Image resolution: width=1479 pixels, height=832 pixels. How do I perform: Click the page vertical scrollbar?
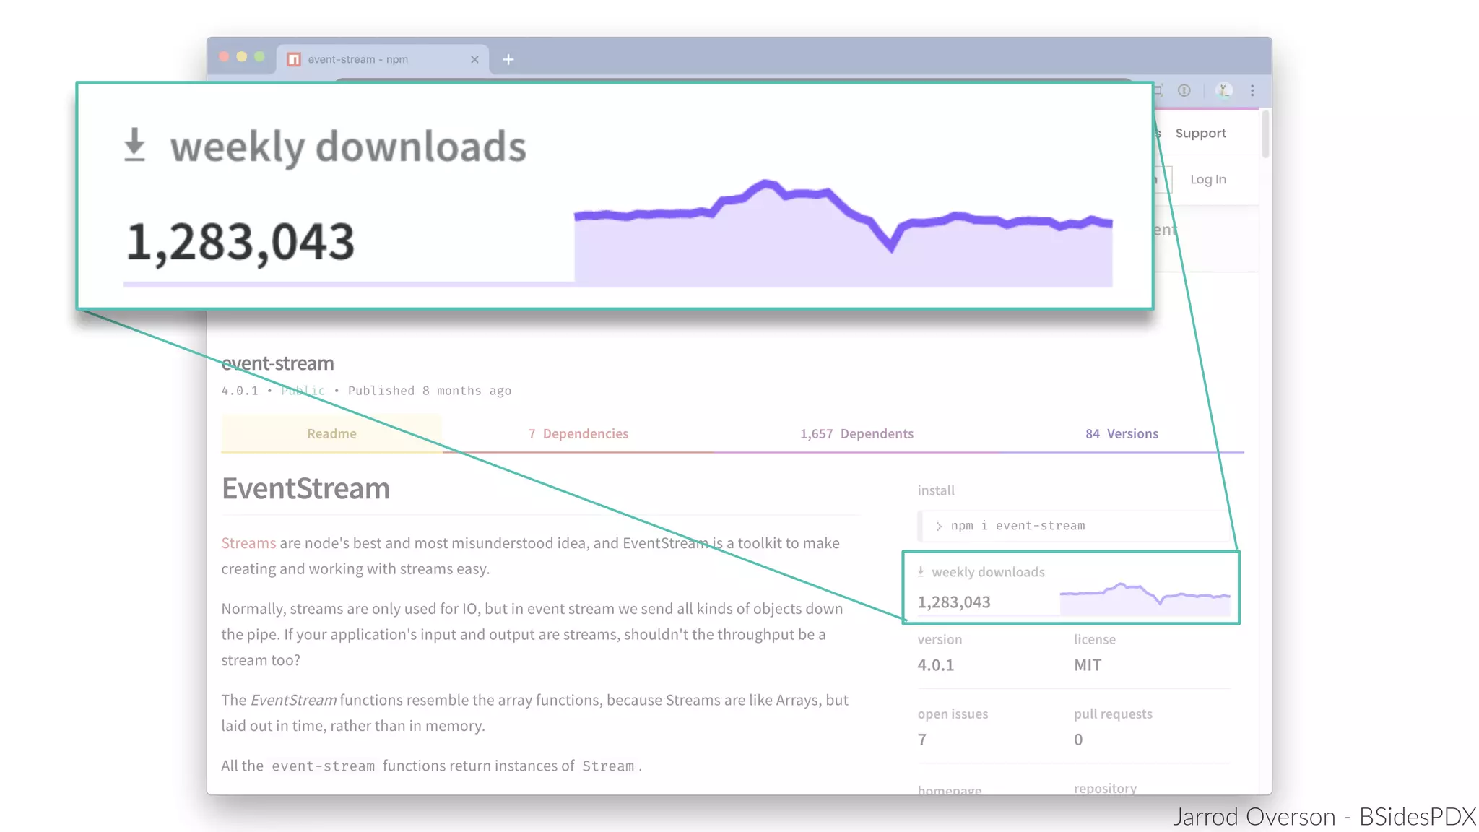click(x=1265, y=133)
